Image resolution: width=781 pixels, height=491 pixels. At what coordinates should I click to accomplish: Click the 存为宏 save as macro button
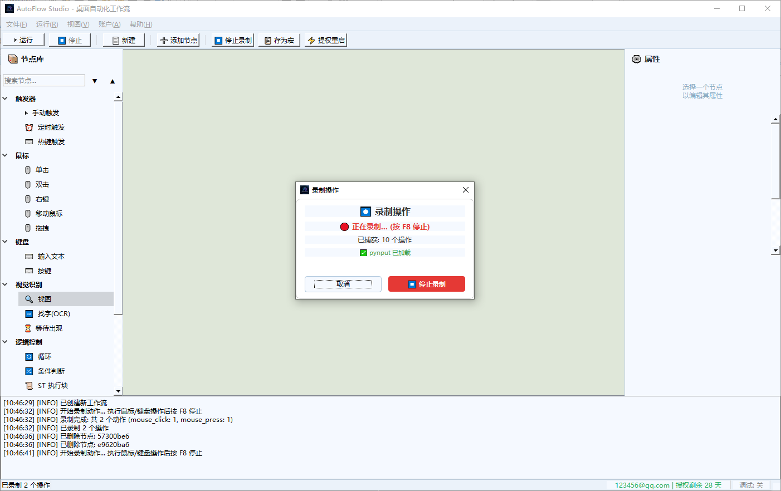click(x=279, y=40)
